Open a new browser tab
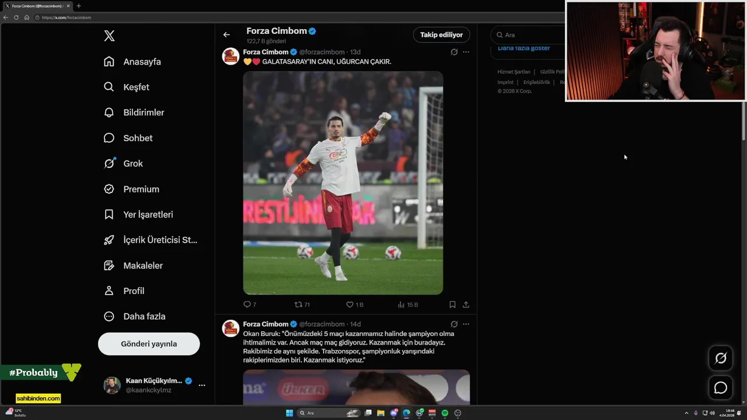The image size is (747, 420). (79, 6)
